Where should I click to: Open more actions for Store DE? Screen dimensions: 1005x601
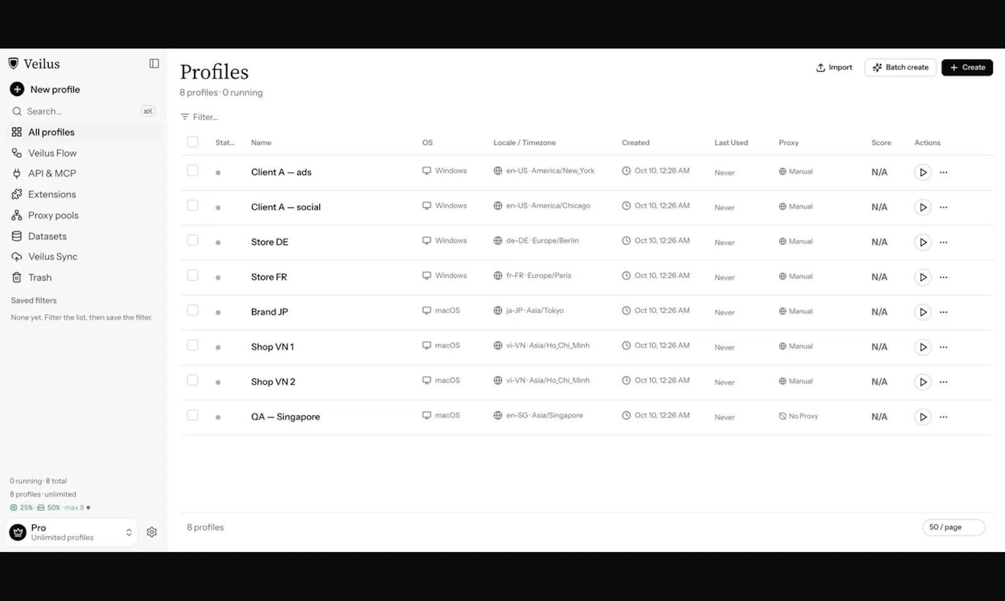tap(943, 242)
